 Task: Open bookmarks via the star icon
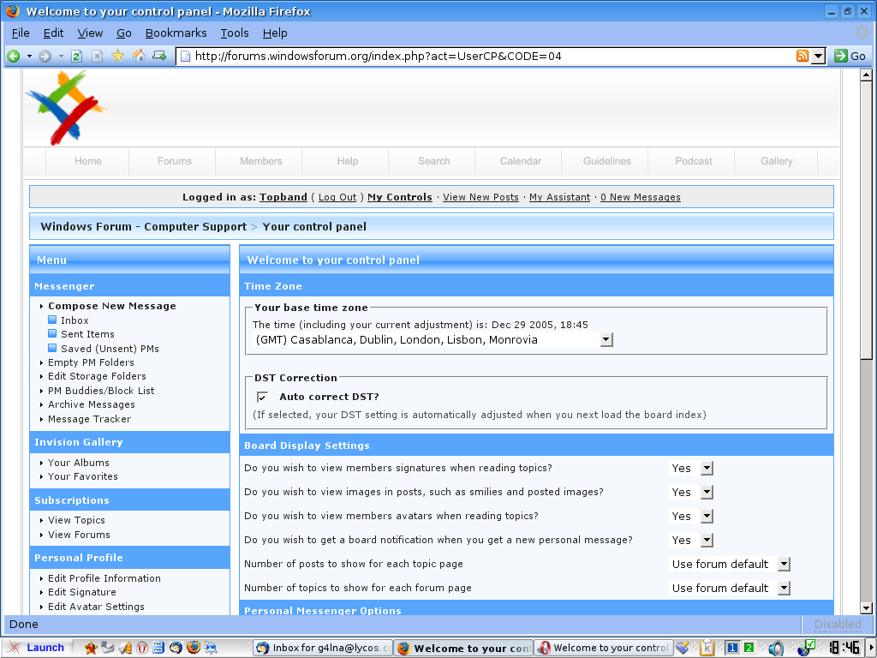point(117,56)
